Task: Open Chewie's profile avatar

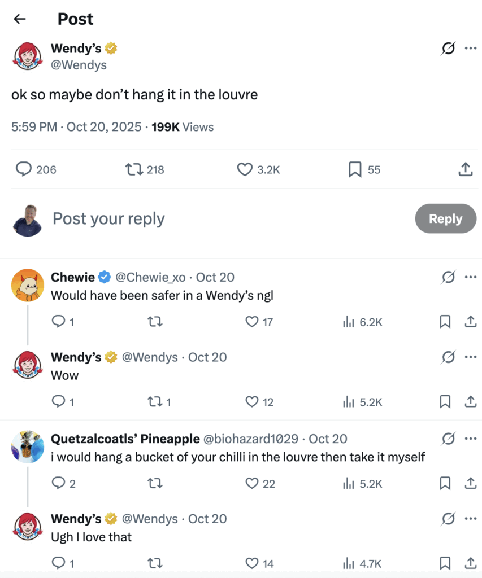Action: [x=28, y=285]
